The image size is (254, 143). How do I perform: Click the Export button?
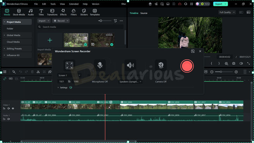[219, 4]
